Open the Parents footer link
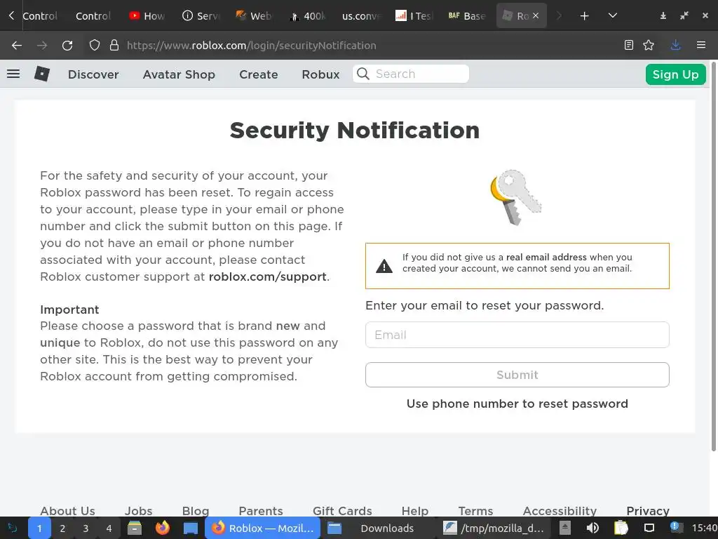The image size is (718, 539). pyautogui.click(x=261, y=511)
